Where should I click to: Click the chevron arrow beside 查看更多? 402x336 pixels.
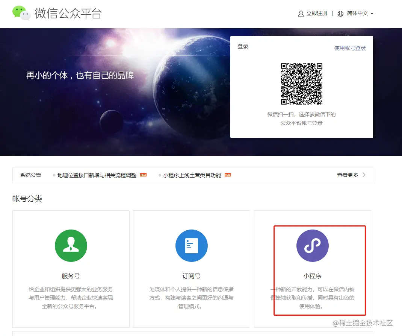[x=364, y=175]
